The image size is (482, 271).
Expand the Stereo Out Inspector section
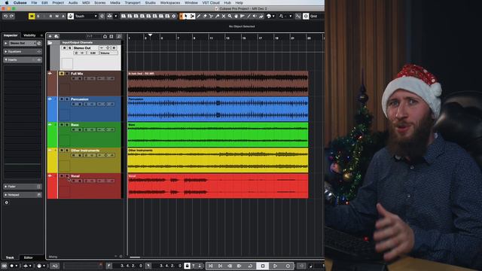6,44
